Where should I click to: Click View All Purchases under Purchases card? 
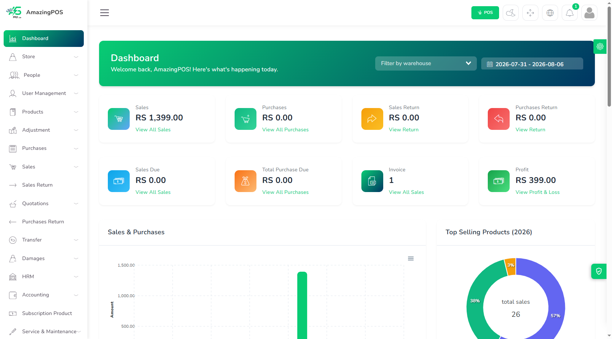[286, 130]
